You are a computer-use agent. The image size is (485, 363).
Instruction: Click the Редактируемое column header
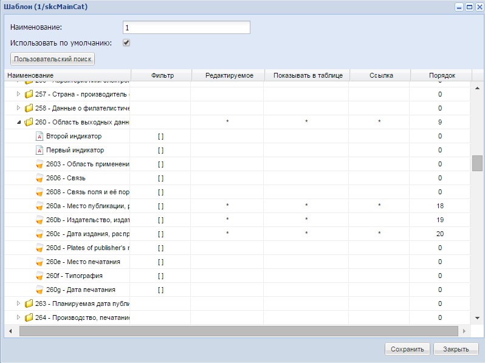coord(229,75)
